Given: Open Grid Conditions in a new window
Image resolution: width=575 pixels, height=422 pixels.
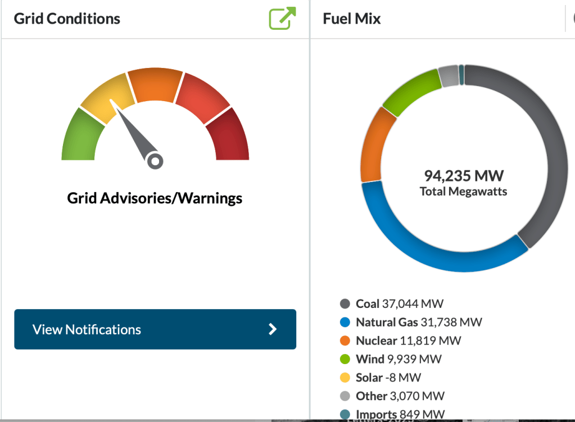Looking at the screenshot, I should click(282, 18).
